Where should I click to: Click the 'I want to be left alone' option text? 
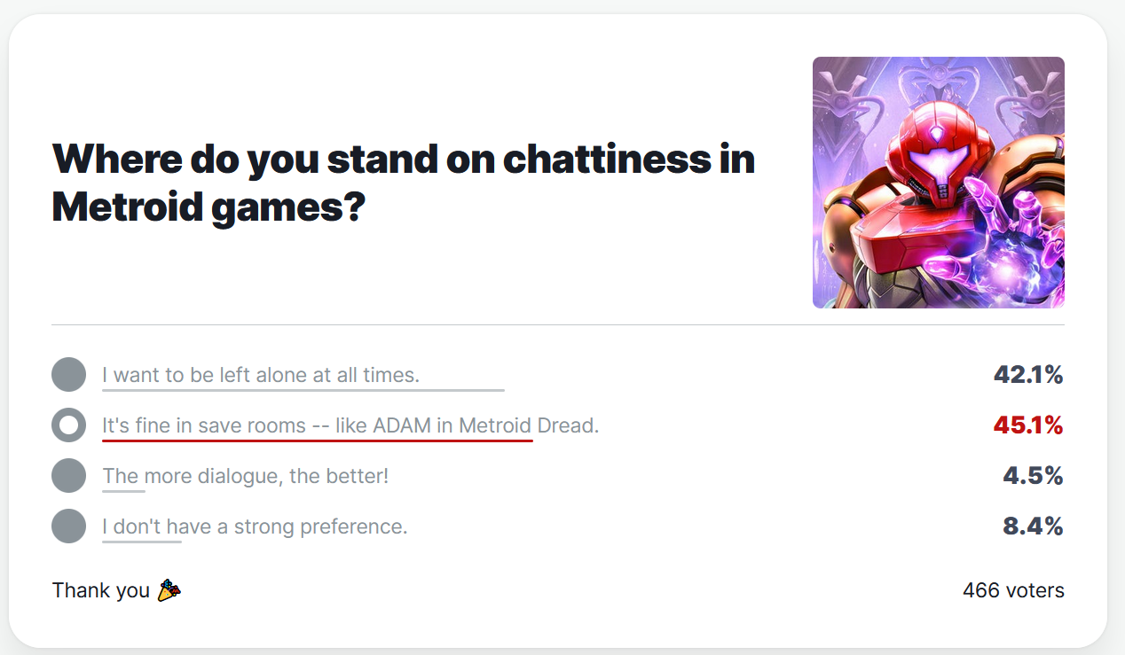[x=260, y=375]
